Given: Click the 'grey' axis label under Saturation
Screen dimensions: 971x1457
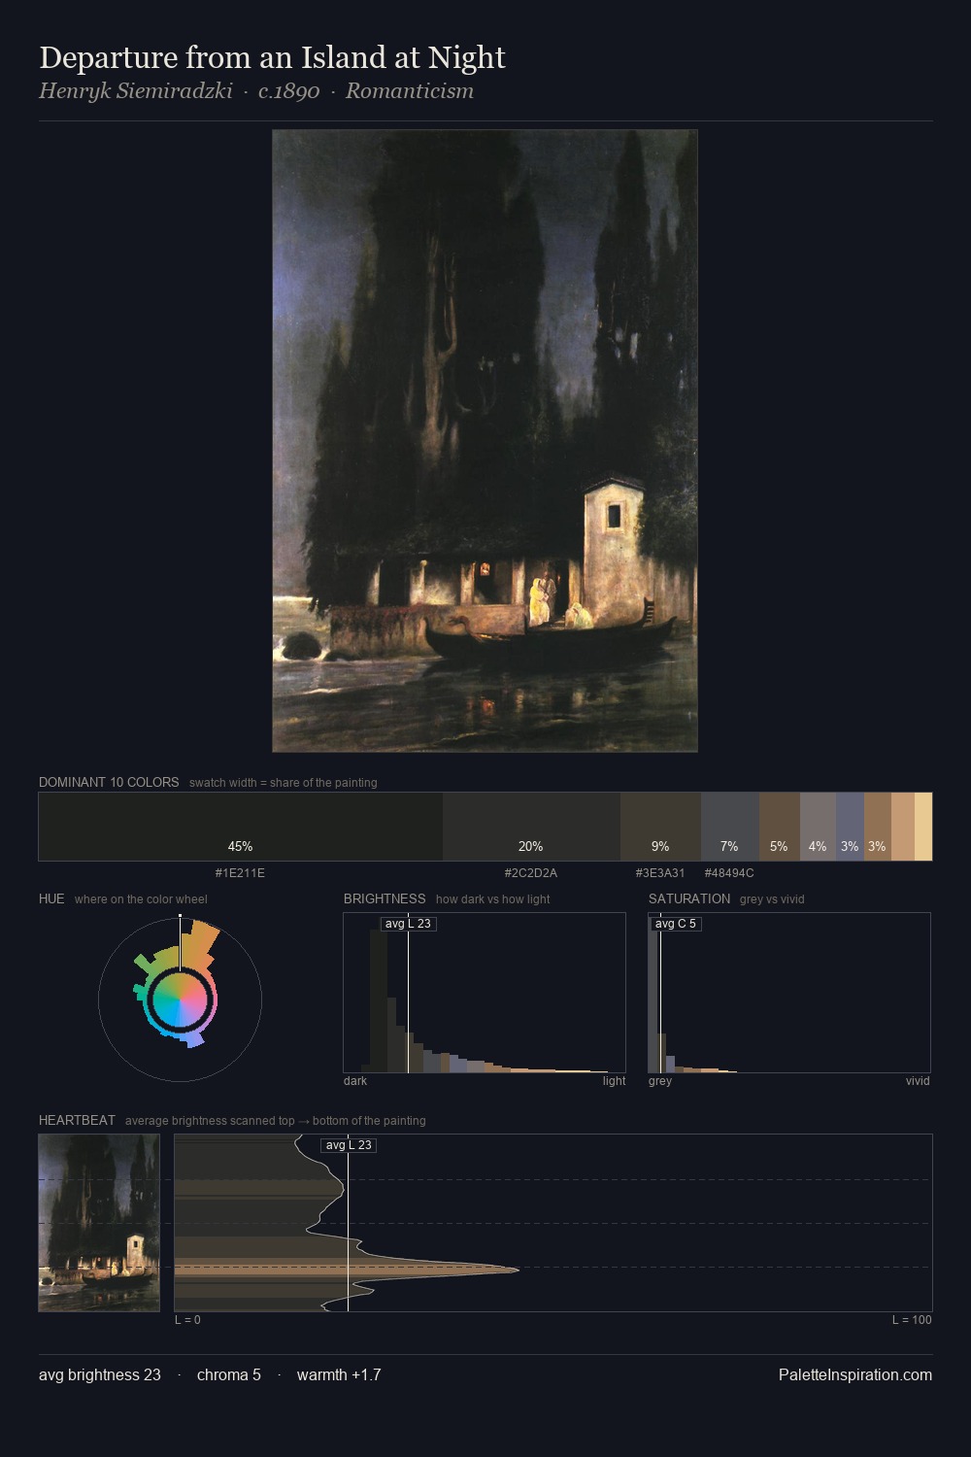Looking at the screenshot, I should point(660,1081).
